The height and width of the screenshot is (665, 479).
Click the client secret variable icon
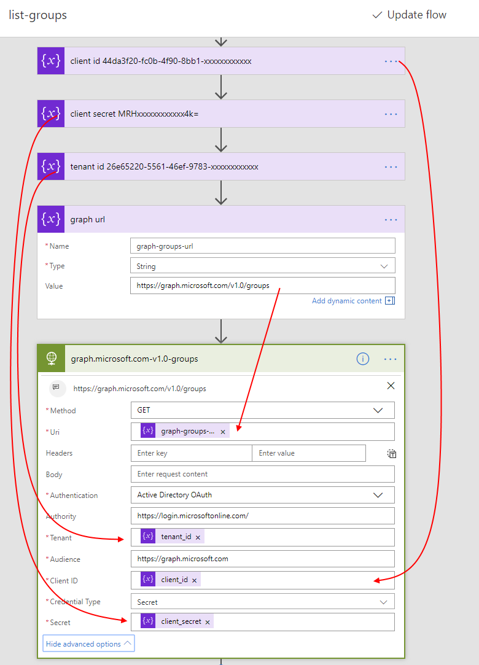[x=50, y=114]
